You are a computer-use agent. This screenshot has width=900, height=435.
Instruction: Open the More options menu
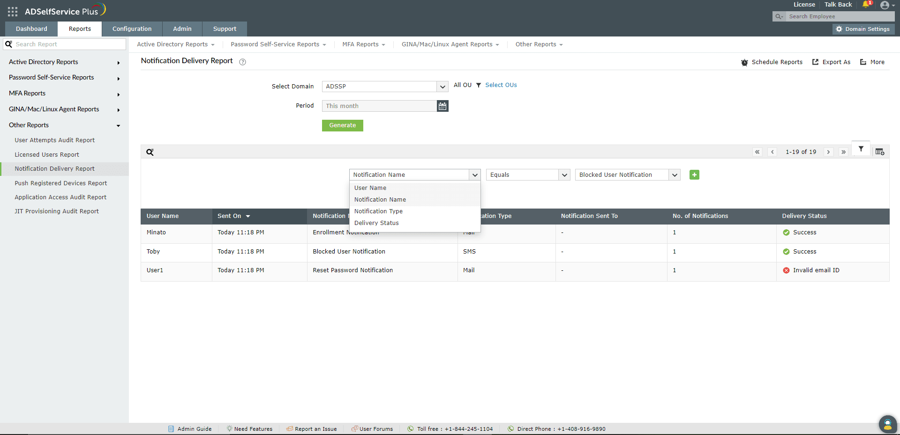(872, 62)
